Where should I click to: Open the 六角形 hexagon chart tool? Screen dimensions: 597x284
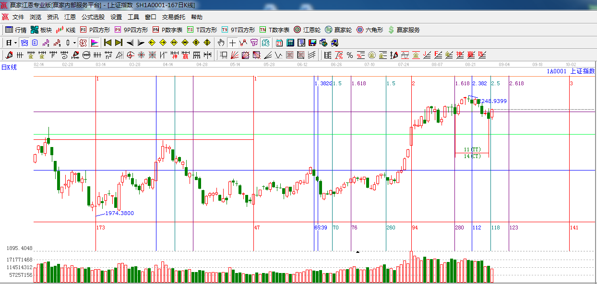[370, 30]
